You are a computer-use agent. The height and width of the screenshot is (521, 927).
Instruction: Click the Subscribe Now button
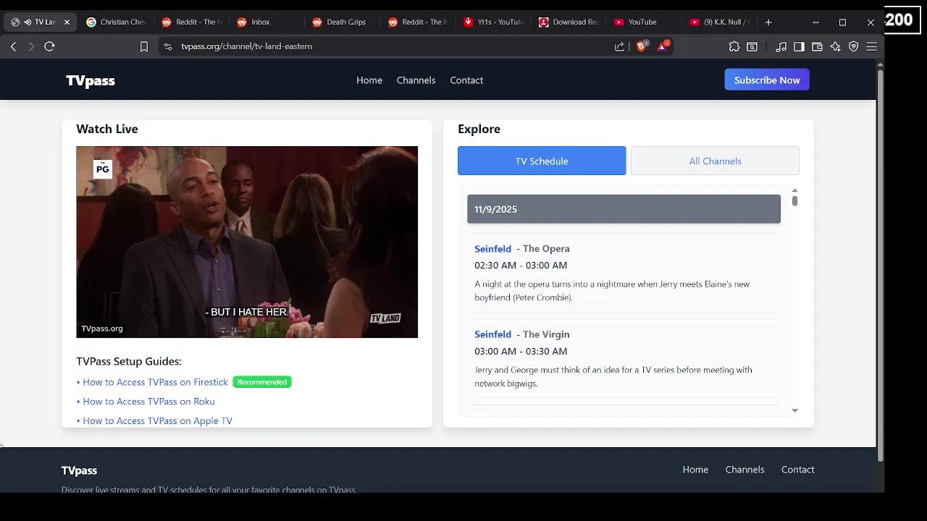coord(767,80)
